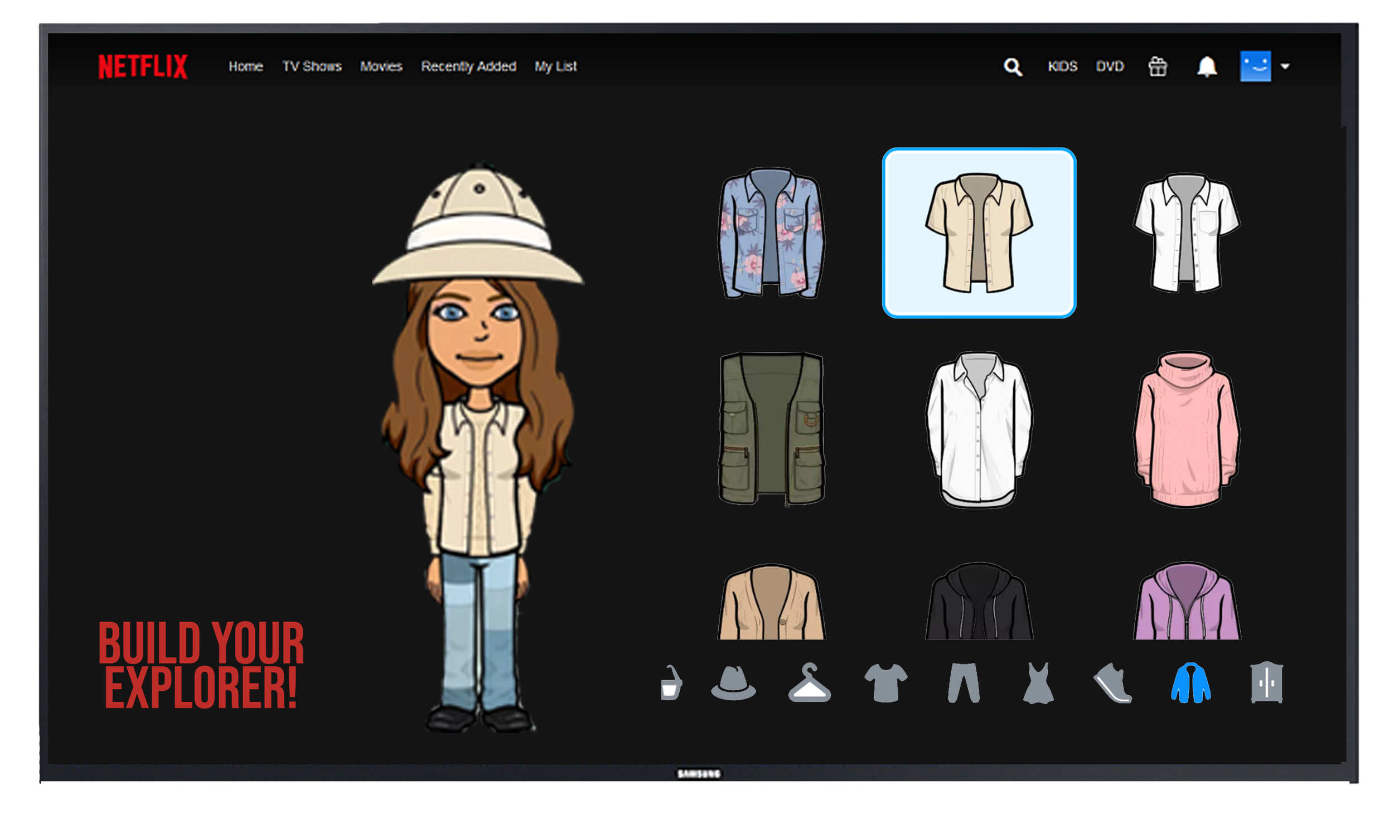Choose the floral denim jacket thumbnail

click(771, 233)
